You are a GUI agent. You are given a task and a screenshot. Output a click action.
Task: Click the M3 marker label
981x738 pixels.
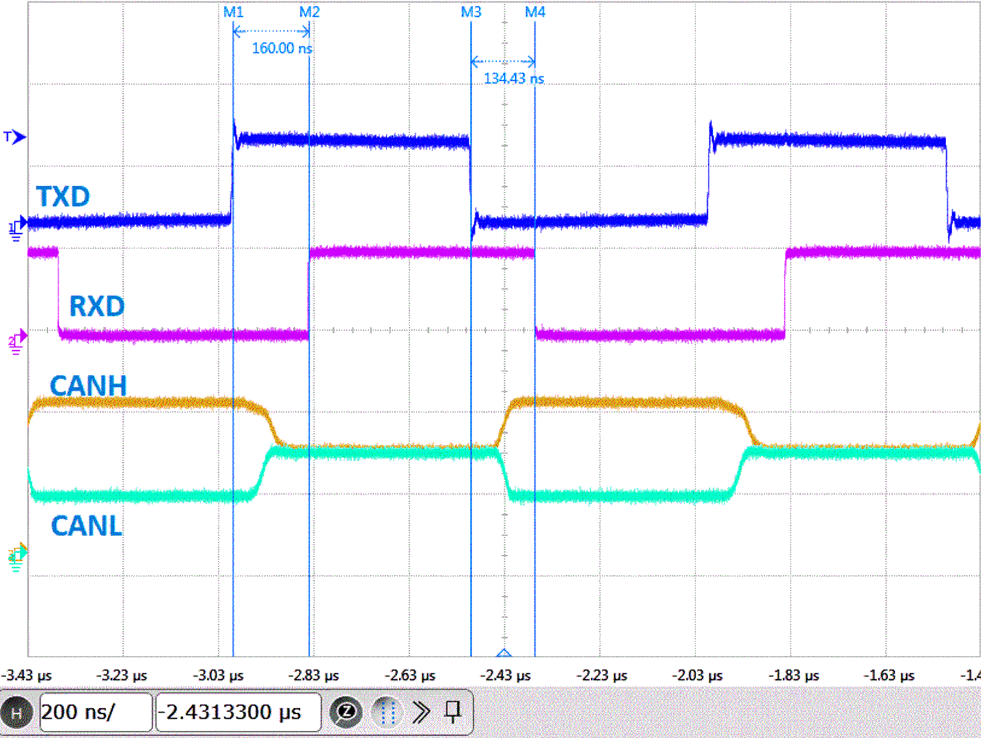471,11
